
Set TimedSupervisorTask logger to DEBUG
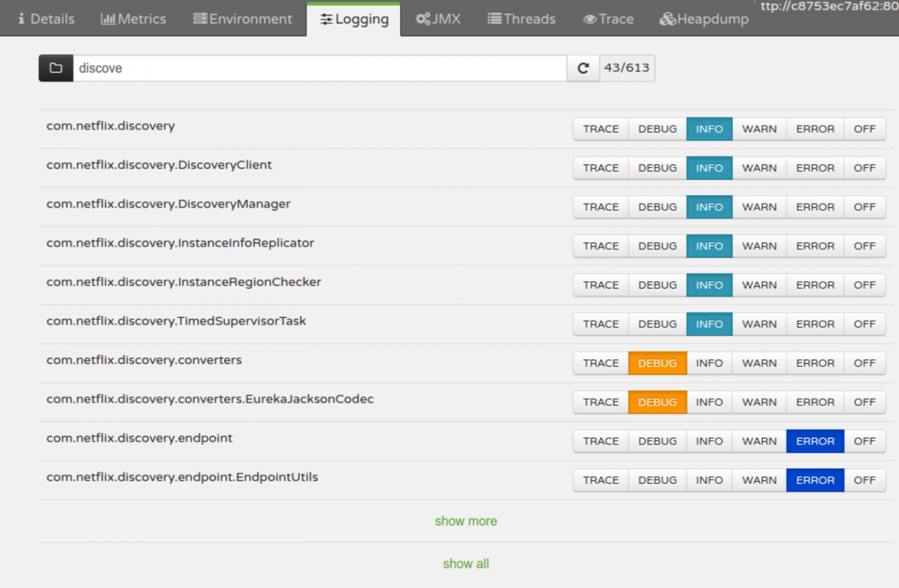(657, 324)
